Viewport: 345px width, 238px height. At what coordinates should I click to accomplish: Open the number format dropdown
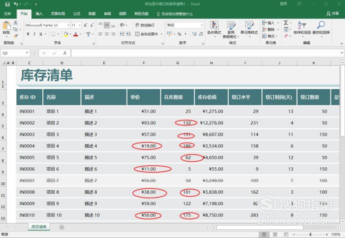pos(202,25)
